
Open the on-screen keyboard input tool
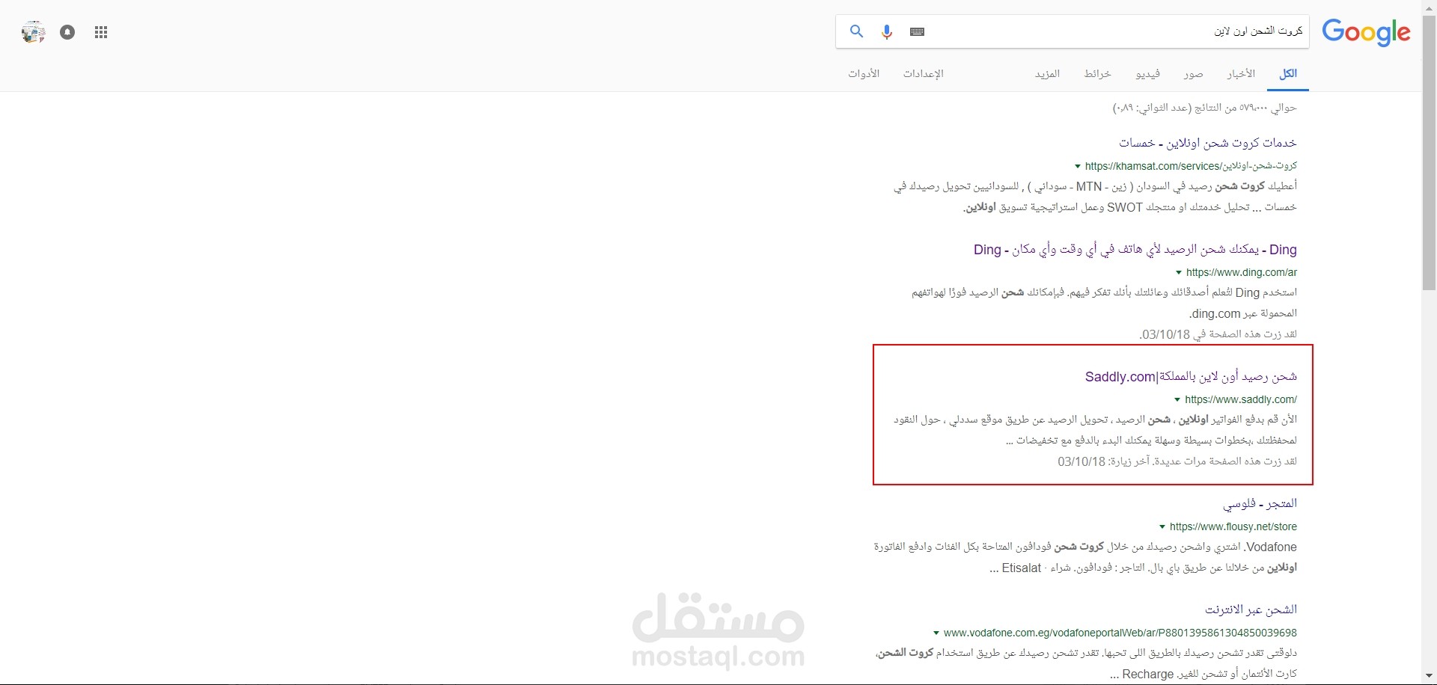918,31
